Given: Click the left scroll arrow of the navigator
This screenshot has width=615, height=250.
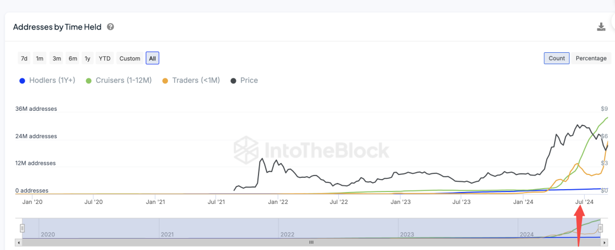Looking at the screenshot, I should (x=19, y=242).
